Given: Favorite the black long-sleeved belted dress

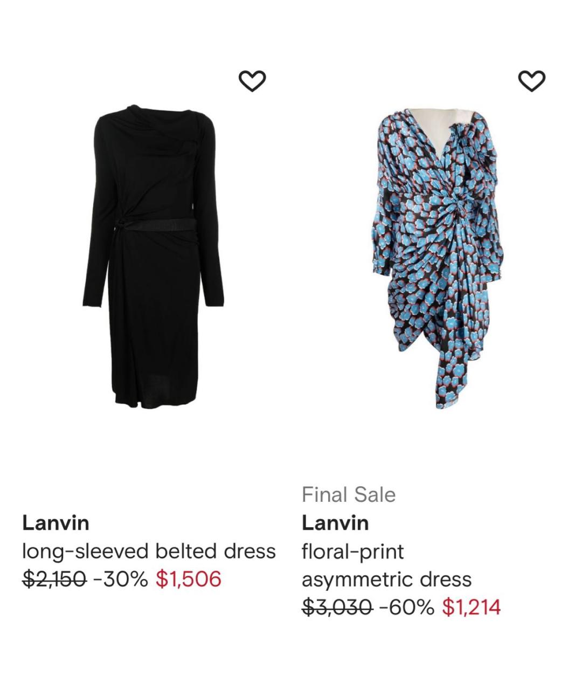Looking at the screenshot, I should tap(252, 81).
